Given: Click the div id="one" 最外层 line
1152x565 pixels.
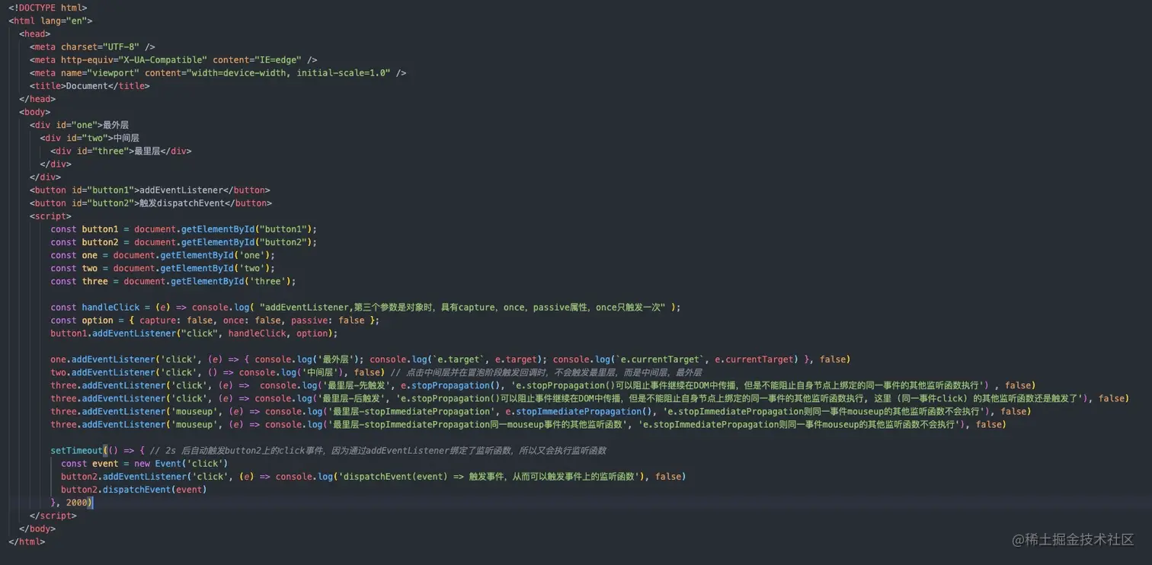Looking at the screenshot, I should [x=79, y=125].
